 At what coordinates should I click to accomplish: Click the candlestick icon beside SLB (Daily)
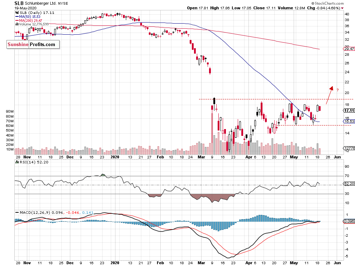point(17,13)
